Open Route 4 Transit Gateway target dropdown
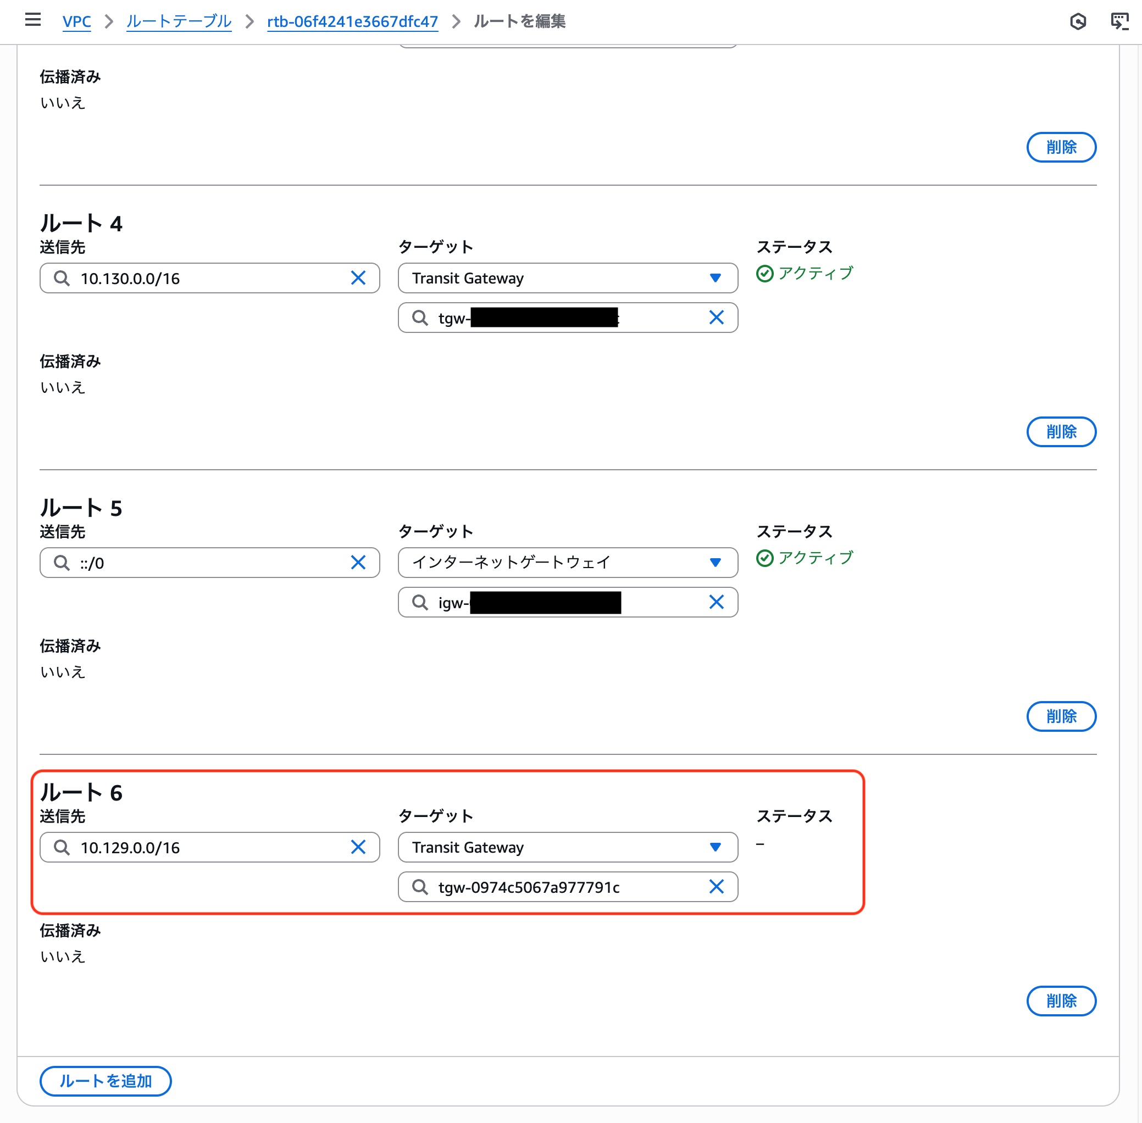The image size is (1142, 1123). (x=568, y=278)
